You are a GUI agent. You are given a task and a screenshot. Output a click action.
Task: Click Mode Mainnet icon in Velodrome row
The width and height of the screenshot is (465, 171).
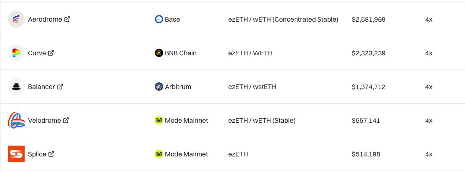tap(159, 120)
